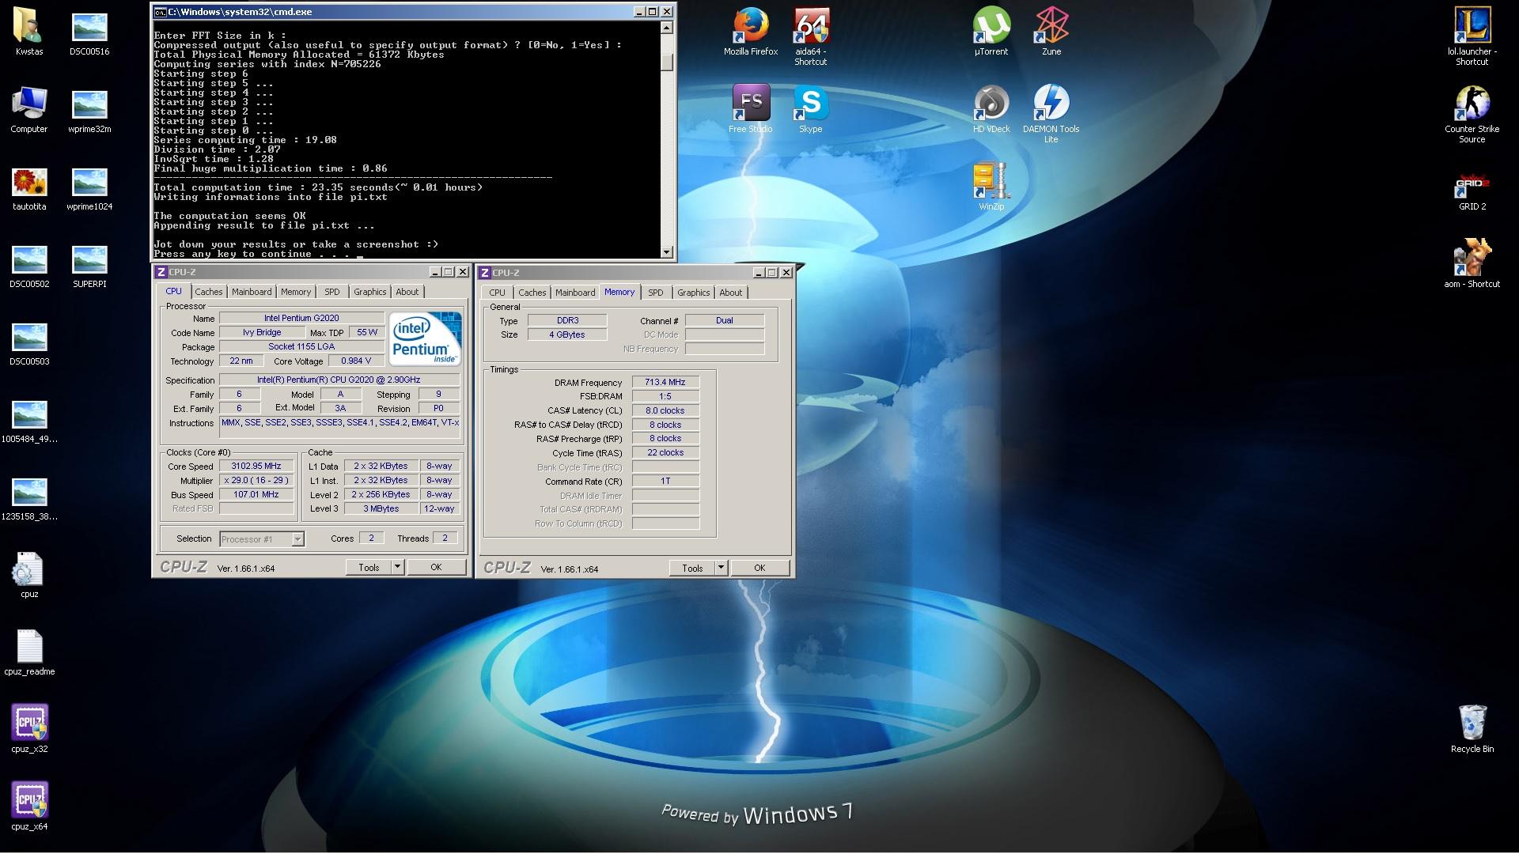Open About tab in left CPU-Z window

pos(407,292)
